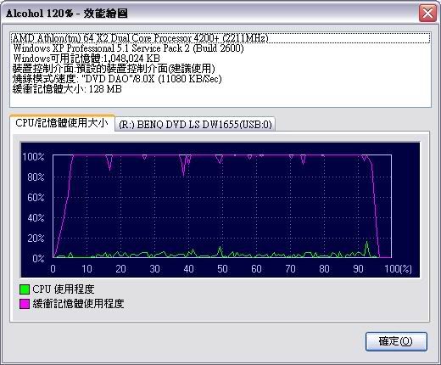Click the 緩衝記憶體使用程度 legend label
Screen dimensions: 441x365
pos(78,304)
